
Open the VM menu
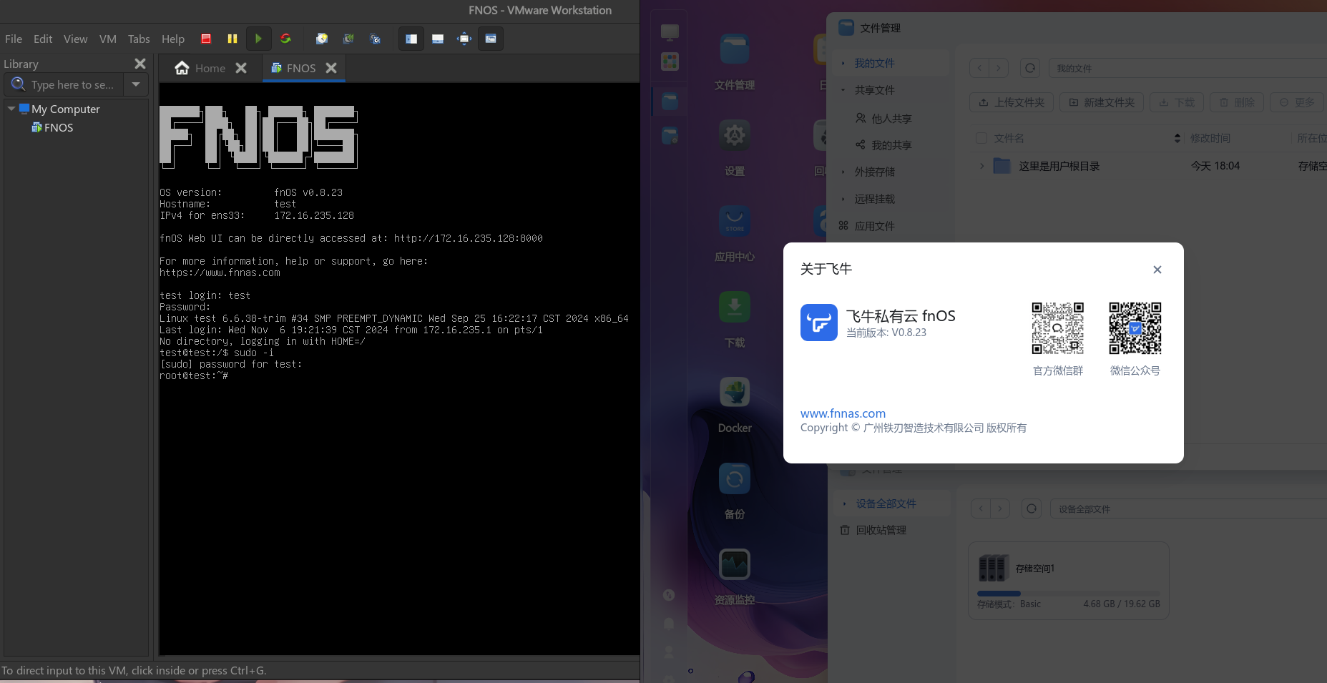(x=108, y=39)
